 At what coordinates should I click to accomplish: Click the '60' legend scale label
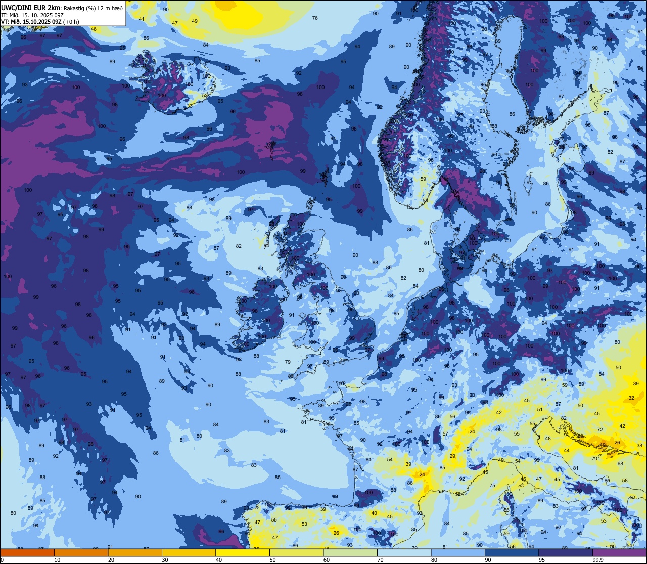pos(327,560)
